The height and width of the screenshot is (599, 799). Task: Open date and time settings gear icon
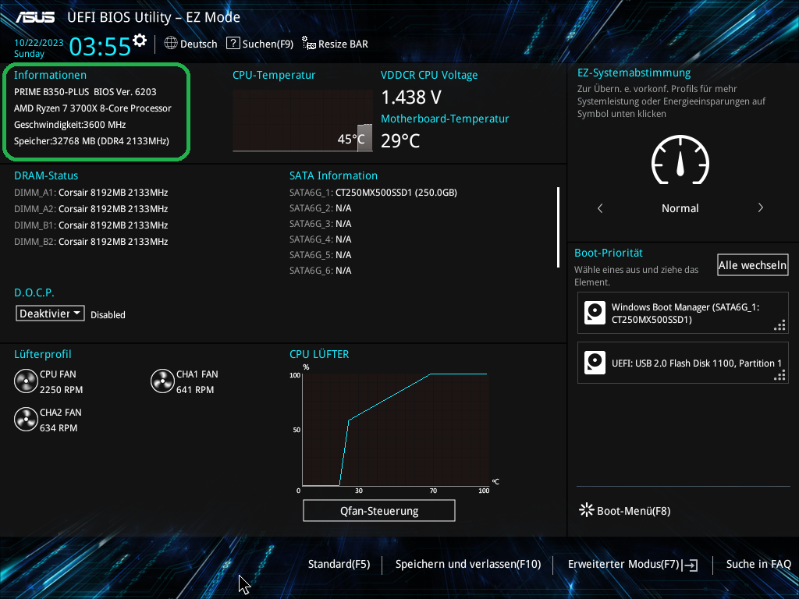pos(140,41)
